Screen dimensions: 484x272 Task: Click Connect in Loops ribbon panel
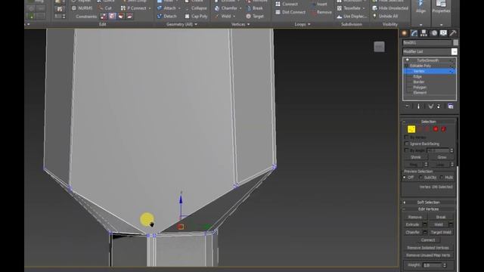click(x=287, y=4)
